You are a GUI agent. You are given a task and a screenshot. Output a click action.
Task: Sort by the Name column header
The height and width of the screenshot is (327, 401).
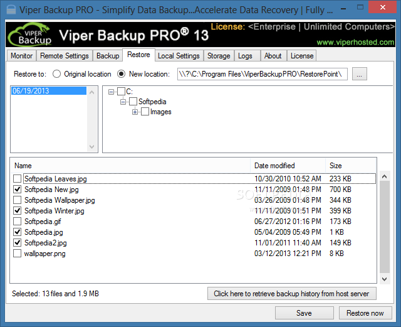point(130,166)
